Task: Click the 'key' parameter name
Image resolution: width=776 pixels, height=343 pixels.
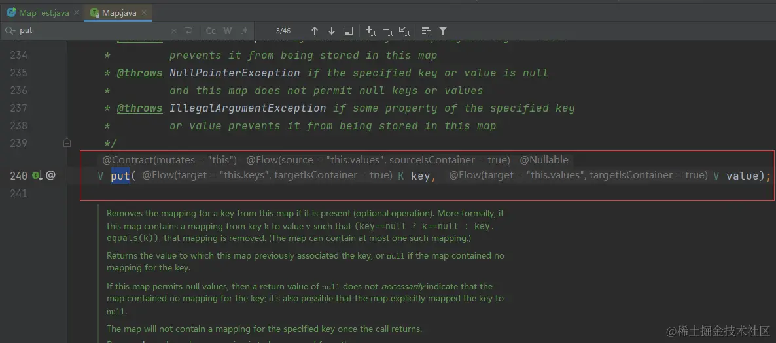Action: [x=420, y=176]
